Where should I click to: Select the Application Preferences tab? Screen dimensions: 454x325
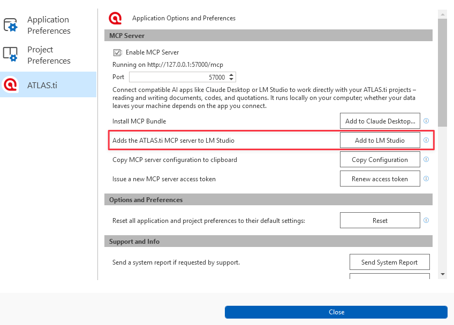(48, 25)
